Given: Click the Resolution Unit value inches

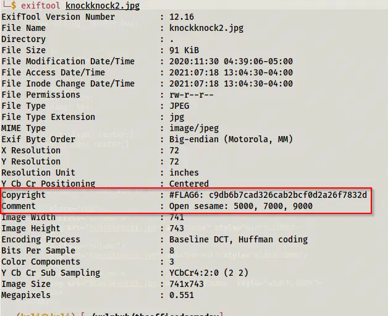Looking at the screenshot, I should (x=184, y=173).
